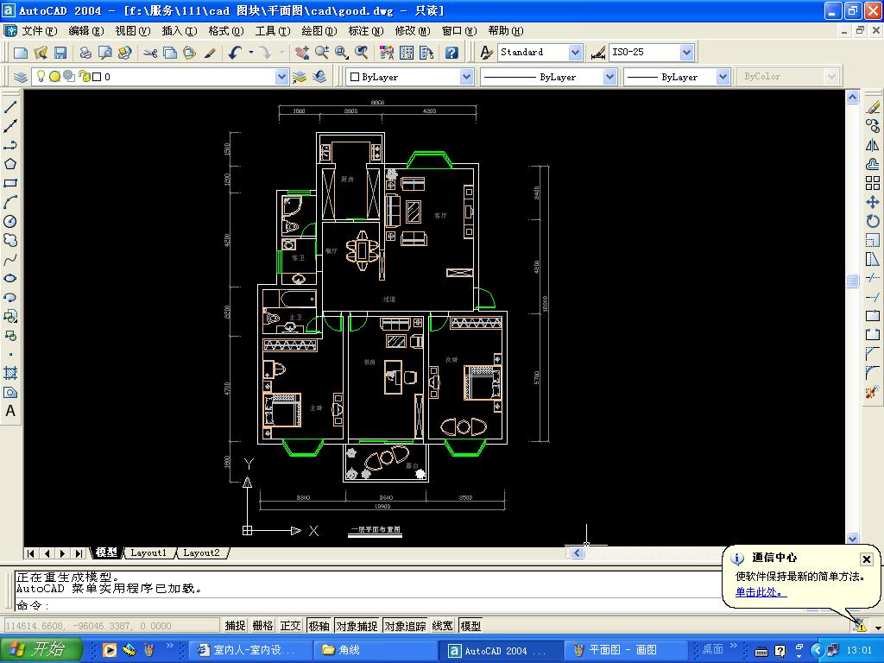Select the Explode tool
The width and height of the screenshot is (884, 663).
tap(873, 391)
